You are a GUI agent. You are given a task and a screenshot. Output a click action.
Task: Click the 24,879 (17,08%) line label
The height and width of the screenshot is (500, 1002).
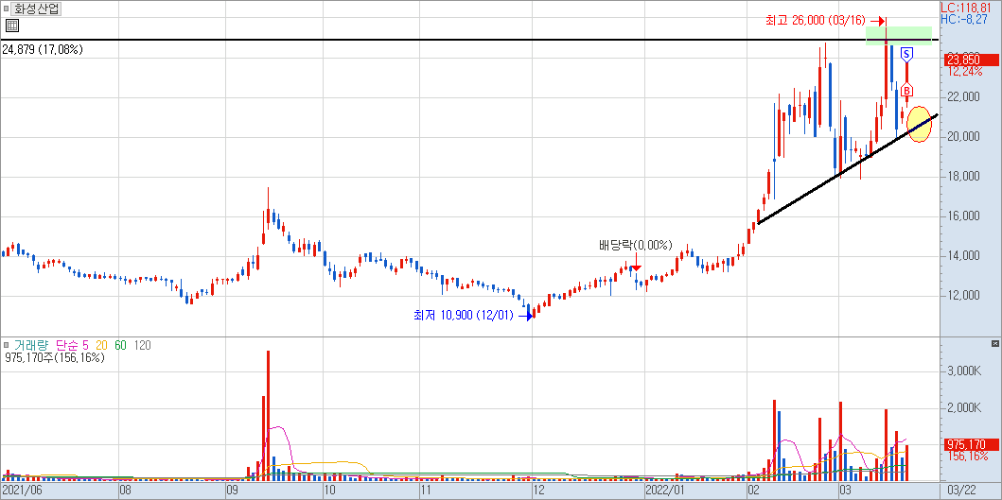click(43, 49)
